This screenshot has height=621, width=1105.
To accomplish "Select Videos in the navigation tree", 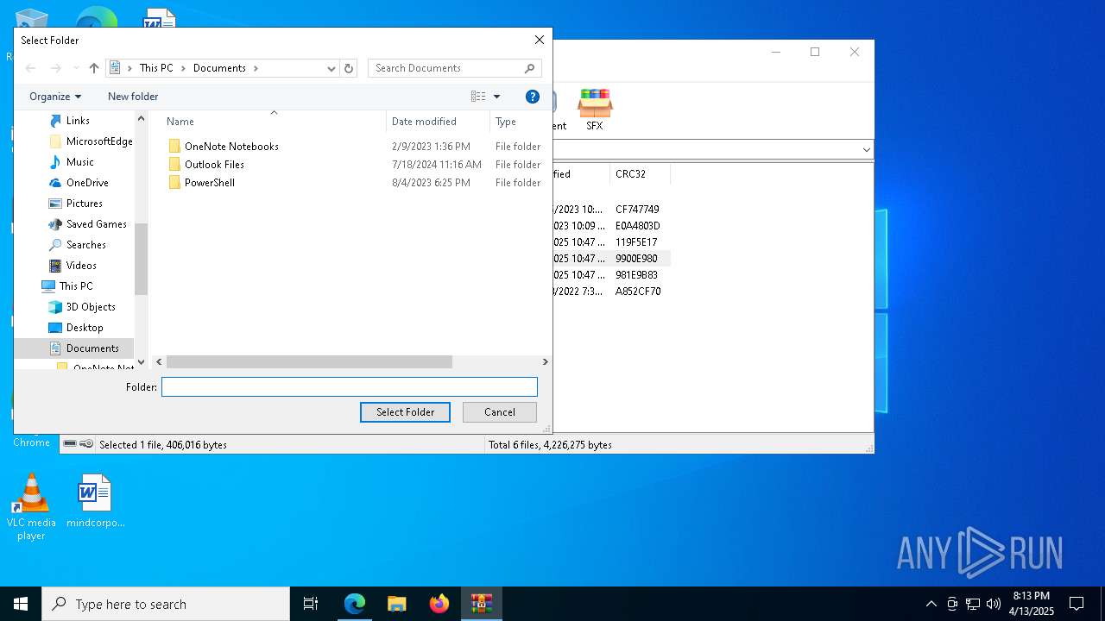I will coord(81,266).
